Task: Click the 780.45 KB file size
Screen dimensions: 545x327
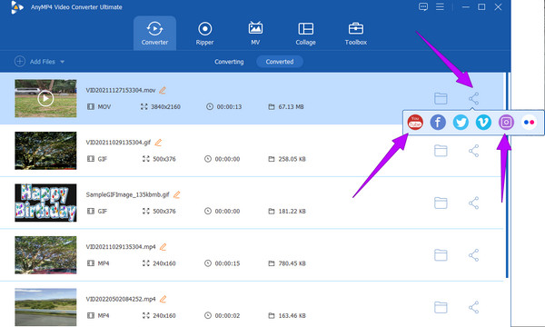Action: [x=292, y=263]
